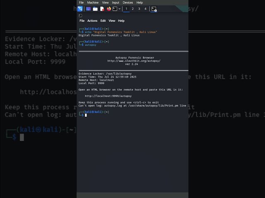
Task: Open the file manager from the panel
Action: tap(95, 9)
